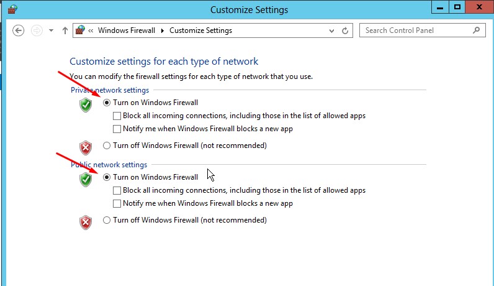Enable Block all incoming connections for Private network
This screenshot has height=286, width=494.
coord(117,116)
